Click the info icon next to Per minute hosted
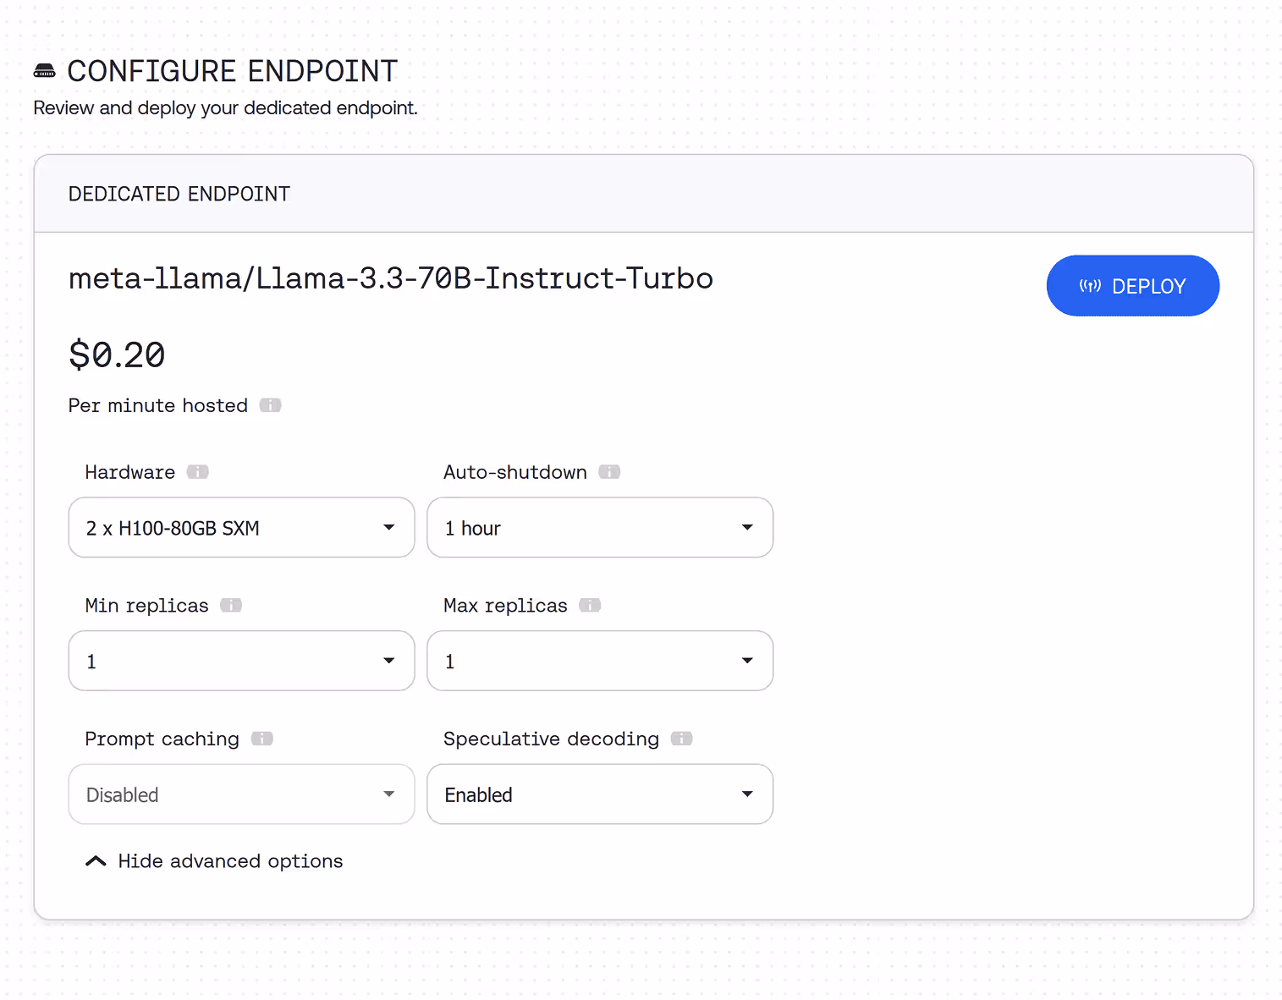The image size is (1282, 1000). 270,405
